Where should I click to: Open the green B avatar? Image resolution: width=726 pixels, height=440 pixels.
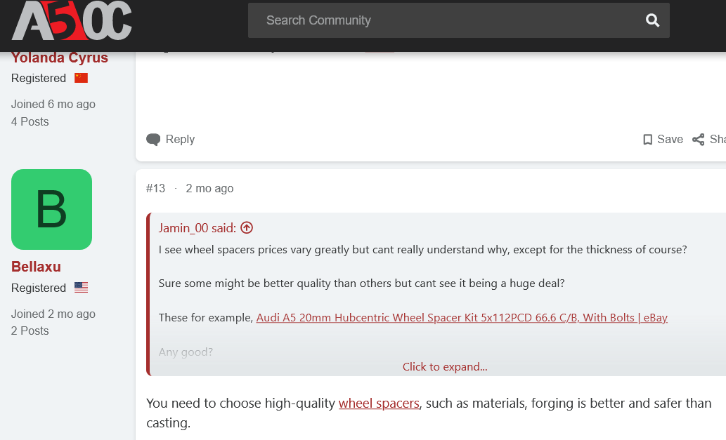click(x=51, y=209)
